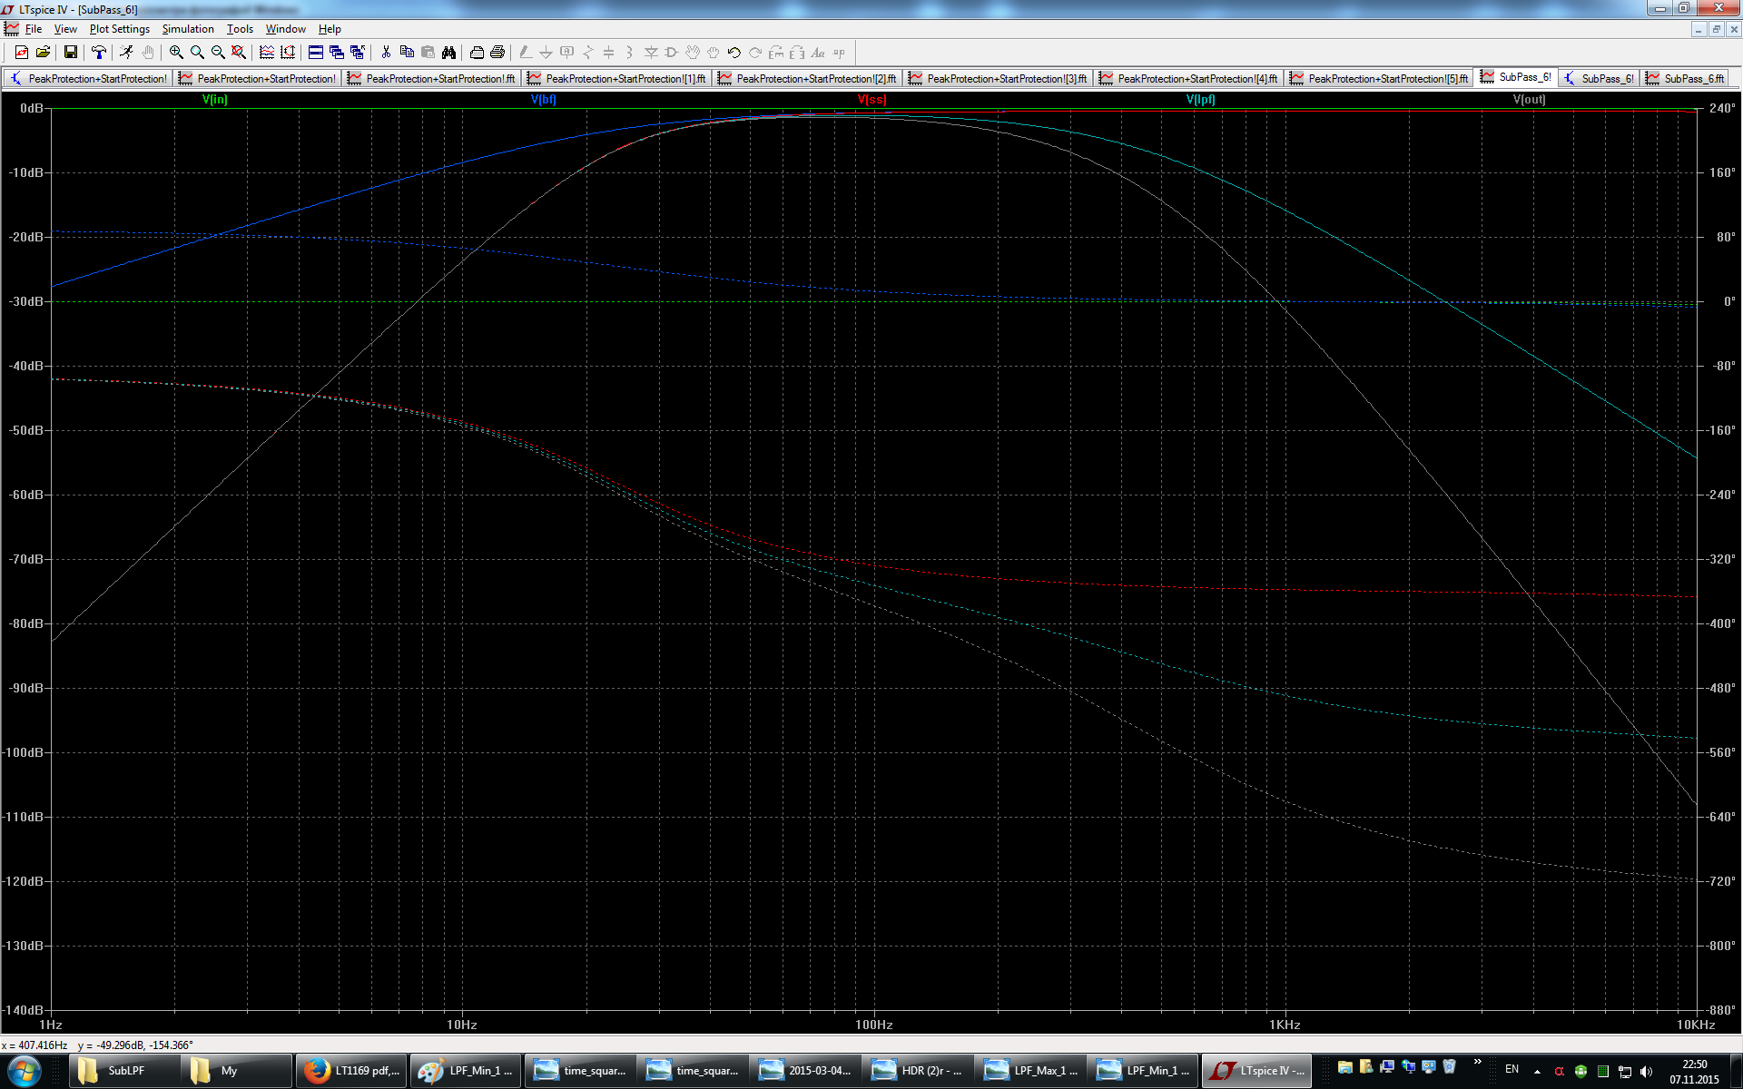Click the Zoom out magnifier icon

click(218, 53)
